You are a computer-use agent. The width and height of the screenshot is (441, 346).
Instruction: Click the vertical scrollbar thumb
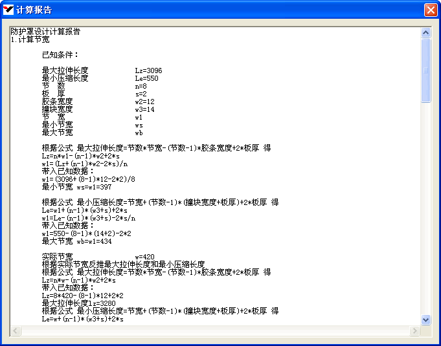[x=425, y=70]
